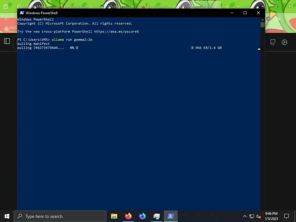This screenshot has width=296, height=222.
Task: Maximize the Windows PowerShell window
Action: pos(245,13)
